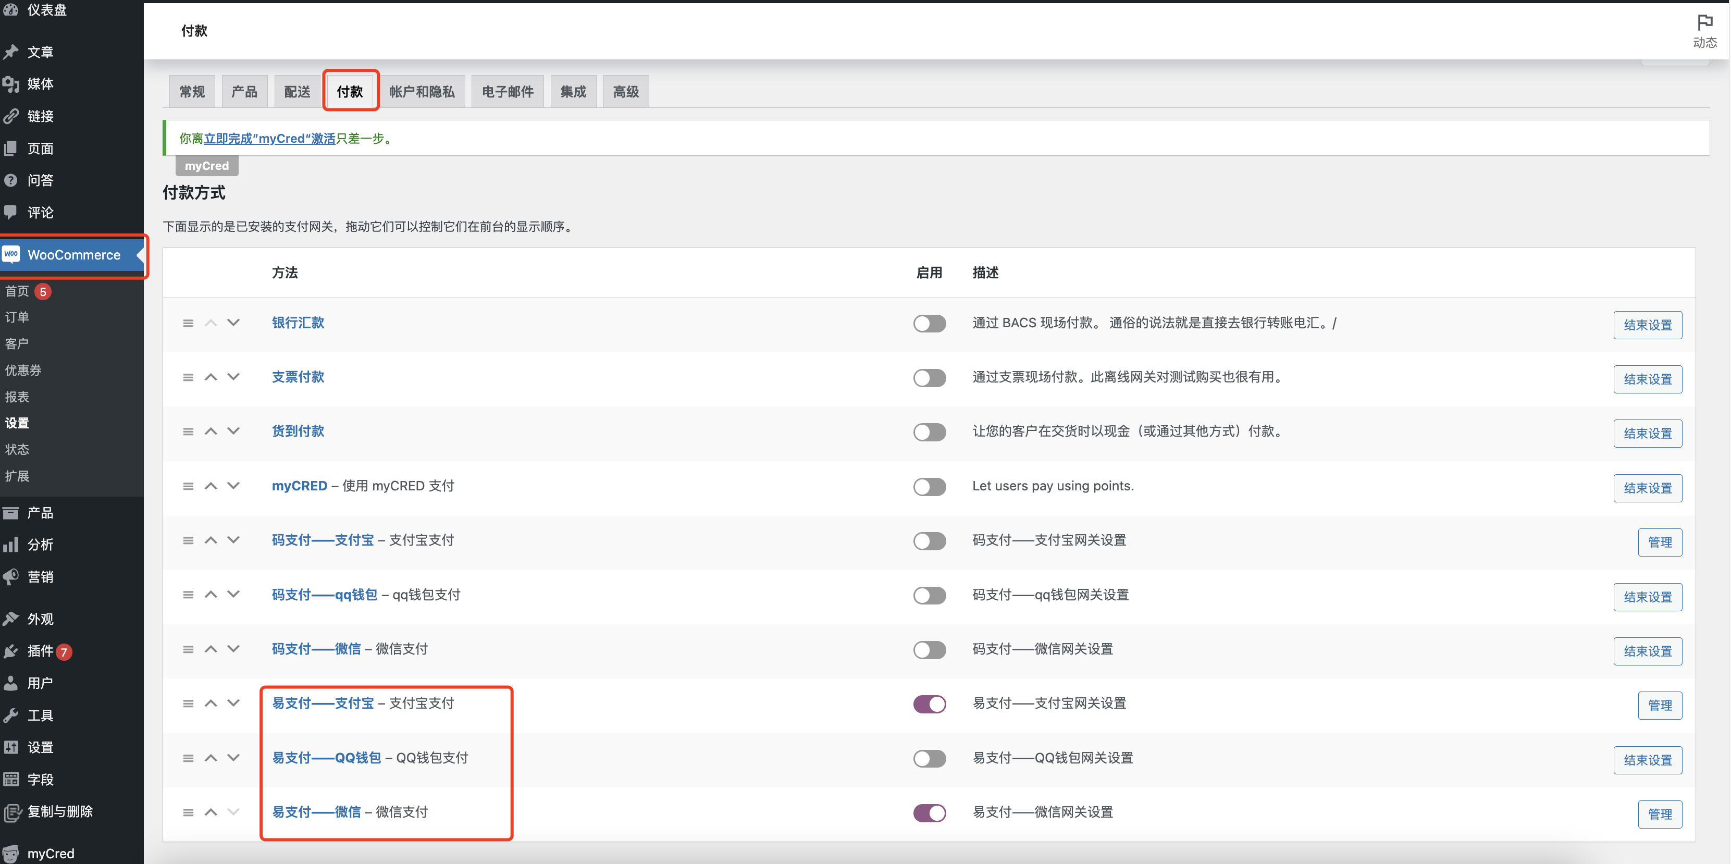The width and height of the screenshot is (1731, 864).
Task: Click drag handle for 易支付——微信 row
Action: (x=188, y=812)
